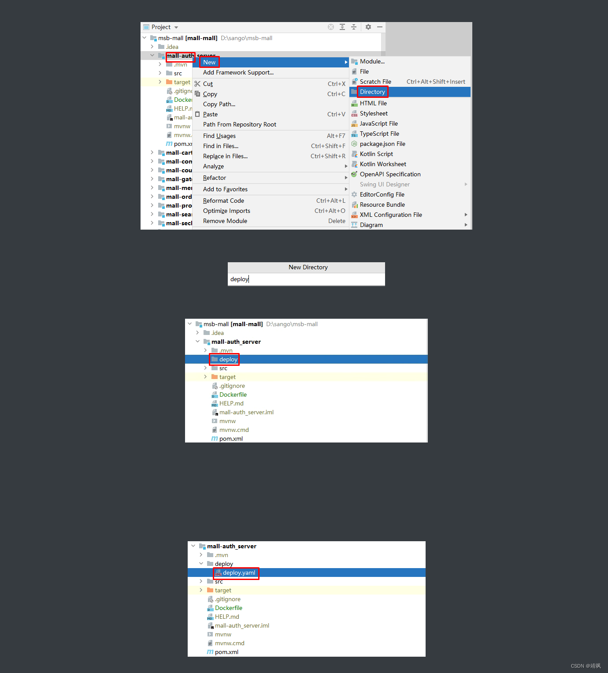Open the Analyze submenu
Screen dimensions: 608x673
click(x=271, y=166)
